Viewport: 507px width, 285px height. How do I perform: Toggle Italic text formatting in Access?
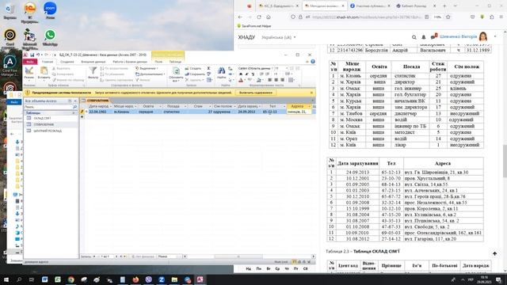click(x=246, y=74)
